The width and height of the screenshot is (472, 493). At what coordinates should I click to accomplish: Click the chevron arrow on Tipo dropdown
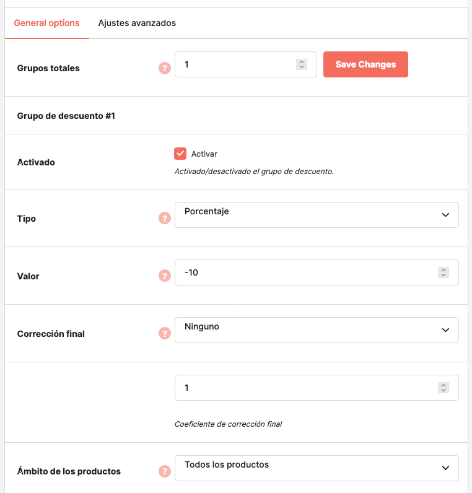click(x=445, y=215)
